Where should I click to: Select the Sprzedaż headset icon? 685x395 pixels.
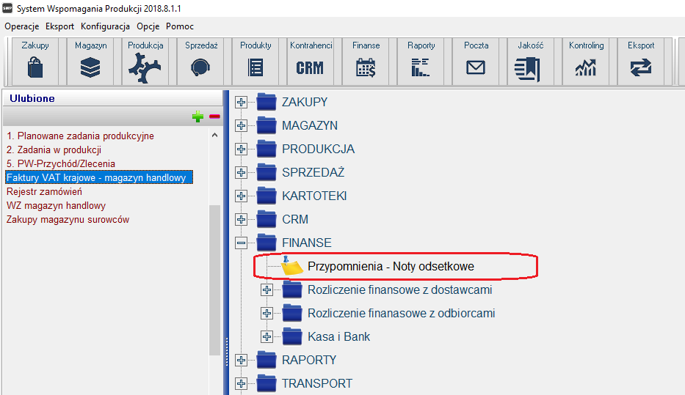tap(200, 67)
